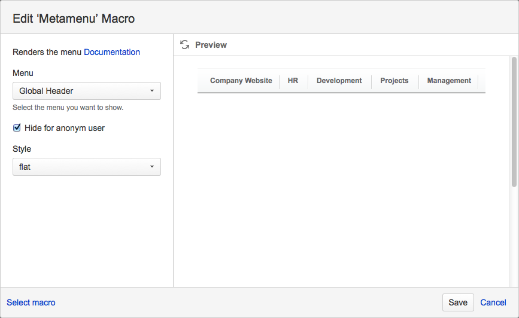Open the Menu dropdown showing Global Header
The width and height of the screenshot is (519, 318).
click(87, 91)
